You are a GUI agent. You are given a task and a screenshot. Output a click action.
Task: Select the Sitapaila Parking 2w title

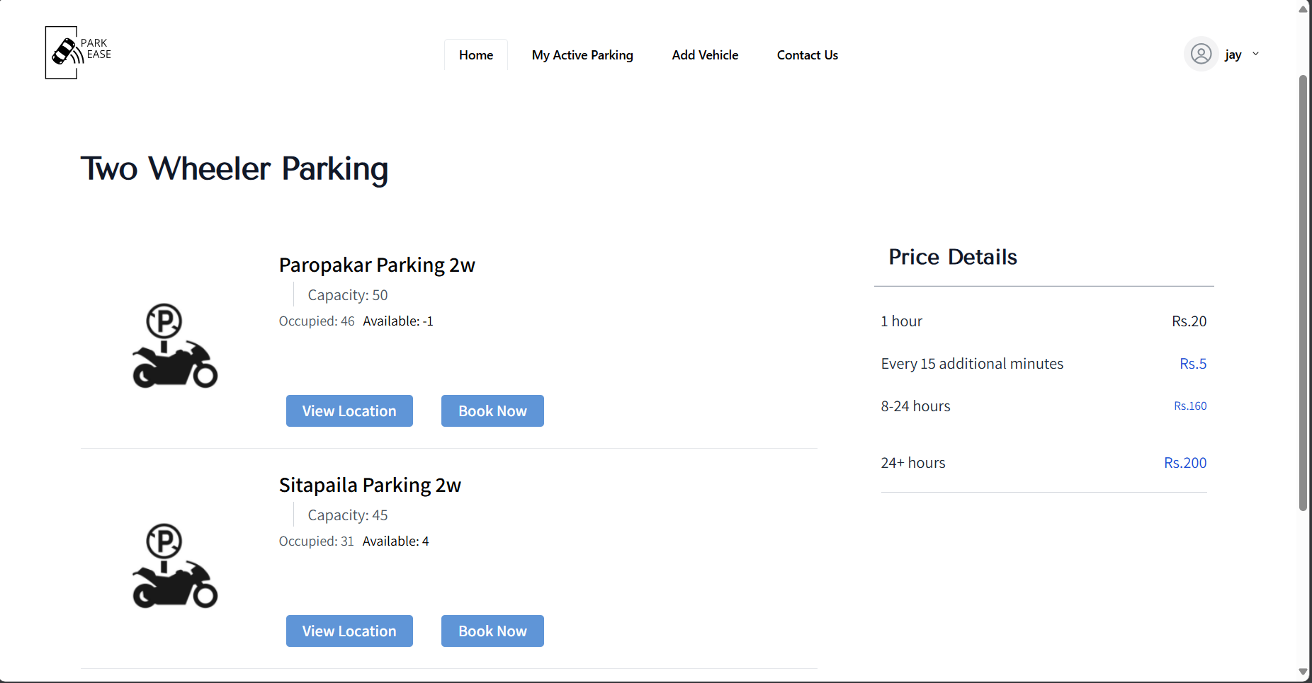tap(370, 486)
